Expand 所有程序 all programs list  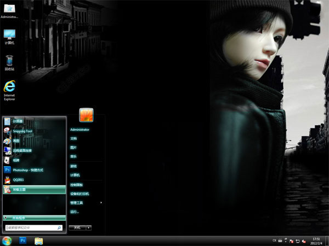pyautogui.click(x=35, y=218)
